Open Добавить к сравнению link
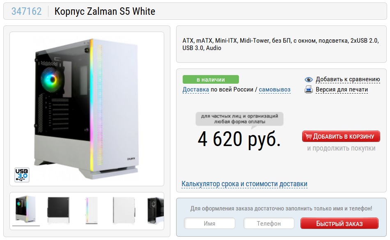Image resolution: width=390 pixels, height=240 pixels. click(348, 79)
